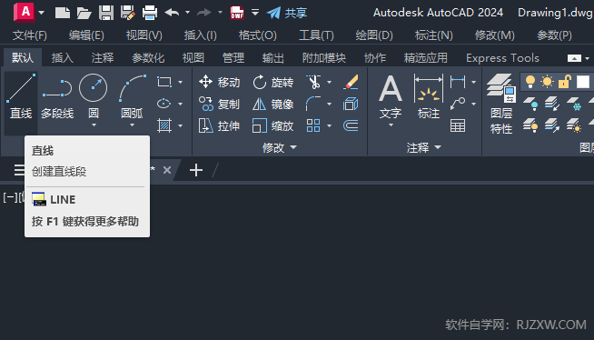
Task: Expand the Undo history dropdown arrow
Action: point(187,13)
